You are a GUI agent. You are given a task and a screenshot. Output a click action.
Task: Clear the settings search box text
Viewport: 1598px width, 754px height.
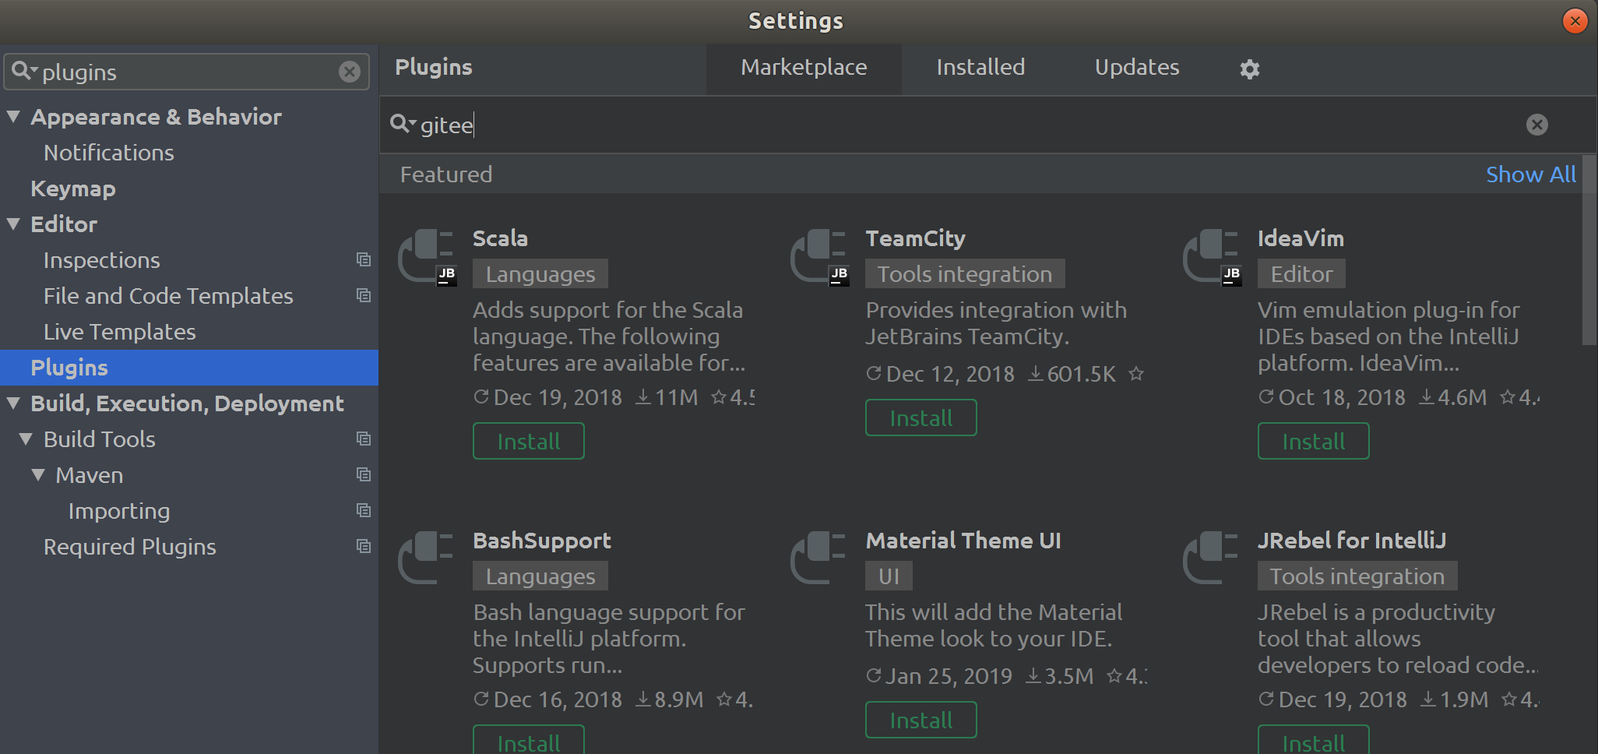tap(350, 72)
